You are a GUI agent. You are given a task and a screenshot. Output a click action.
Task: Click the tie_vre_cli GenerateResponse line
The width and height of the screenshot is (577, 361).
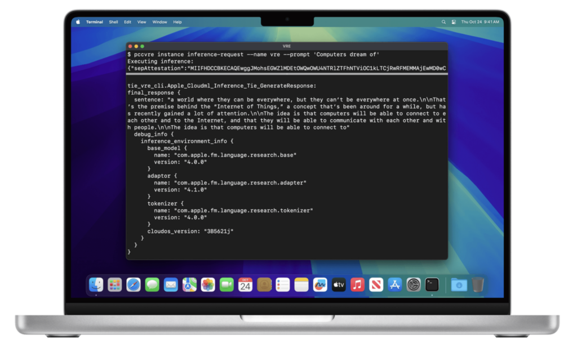pos(222,86)
